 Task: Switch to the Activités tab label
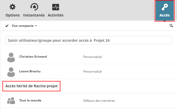[x=56, y=15]
